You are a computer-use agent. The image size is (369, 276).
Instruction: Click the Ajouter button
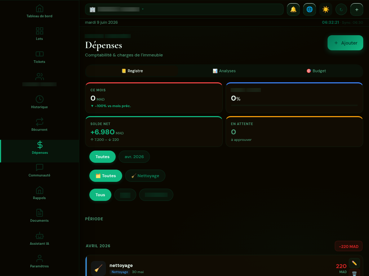coord(345,43)
